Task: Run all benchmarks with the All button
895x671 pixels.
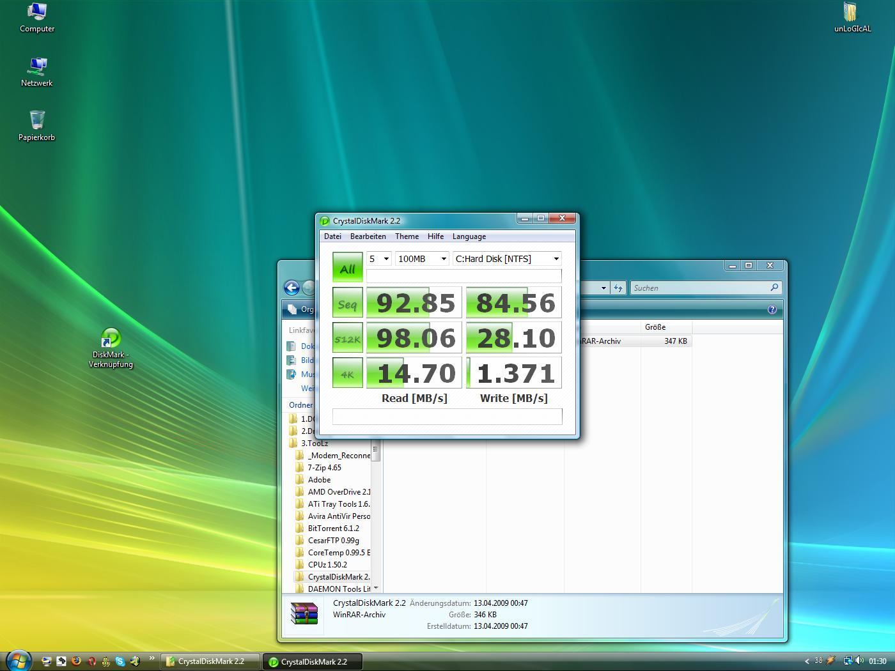Action: [x=347, y=267]
